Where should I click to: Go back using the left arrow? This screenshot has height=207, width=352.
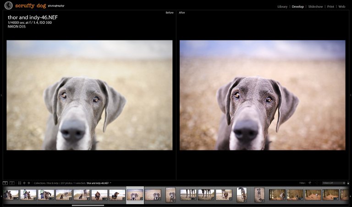pyautogui.click(x=24, y=183)
